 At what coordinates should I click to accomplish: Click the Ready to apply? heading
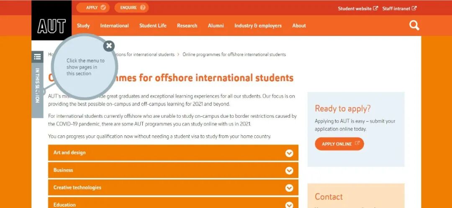pyautogui.click(x=343, y=109)
